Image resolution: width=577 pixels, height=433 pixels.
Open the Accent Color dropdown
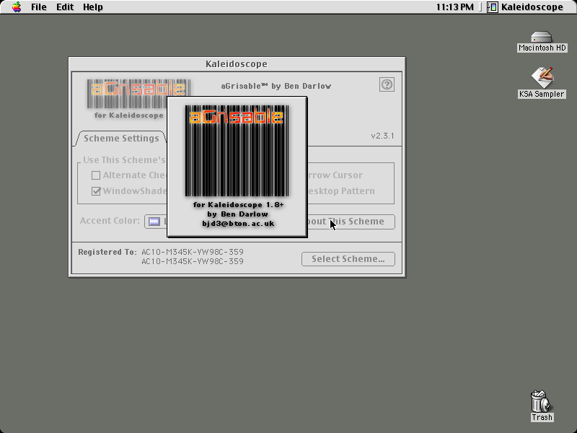[156, 222]
